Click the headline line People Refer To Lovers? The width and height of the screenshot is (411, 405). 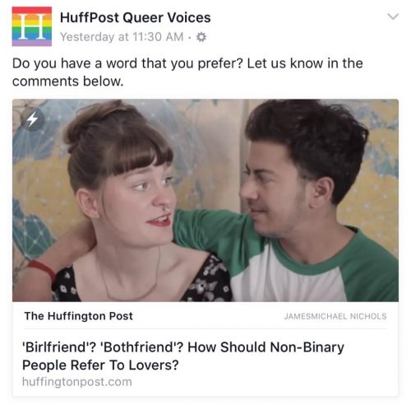tap(100, 365)
